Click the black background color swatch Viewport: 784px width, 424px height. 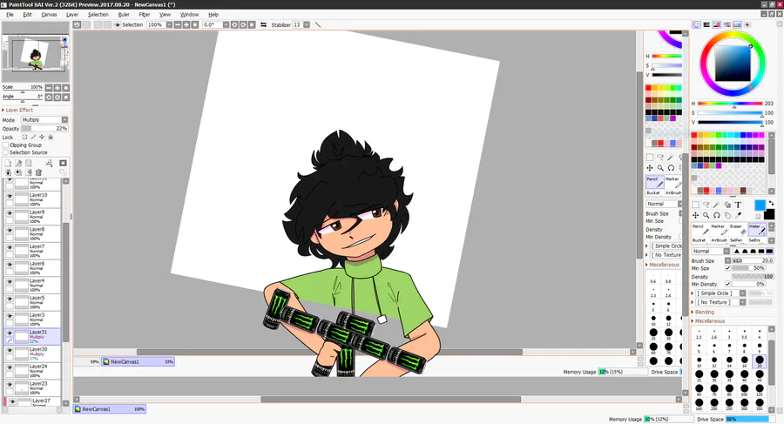point(769,214)
